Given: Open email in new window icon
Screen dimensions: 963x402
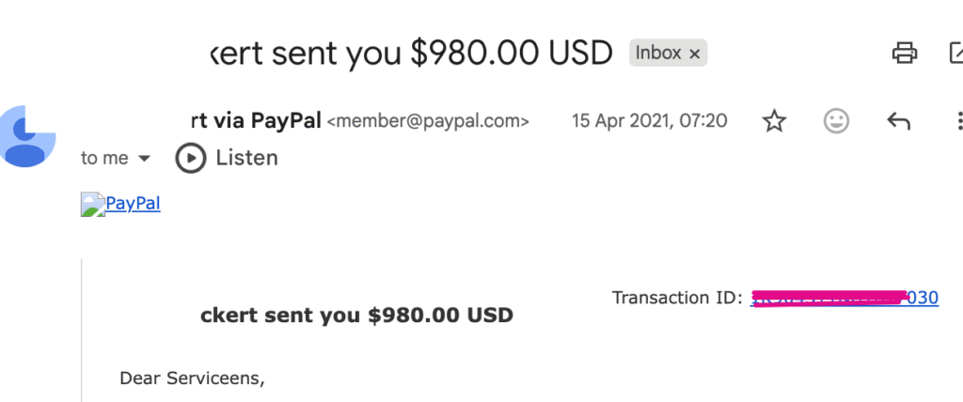Looking at the screenshot, I should point(955,53).
